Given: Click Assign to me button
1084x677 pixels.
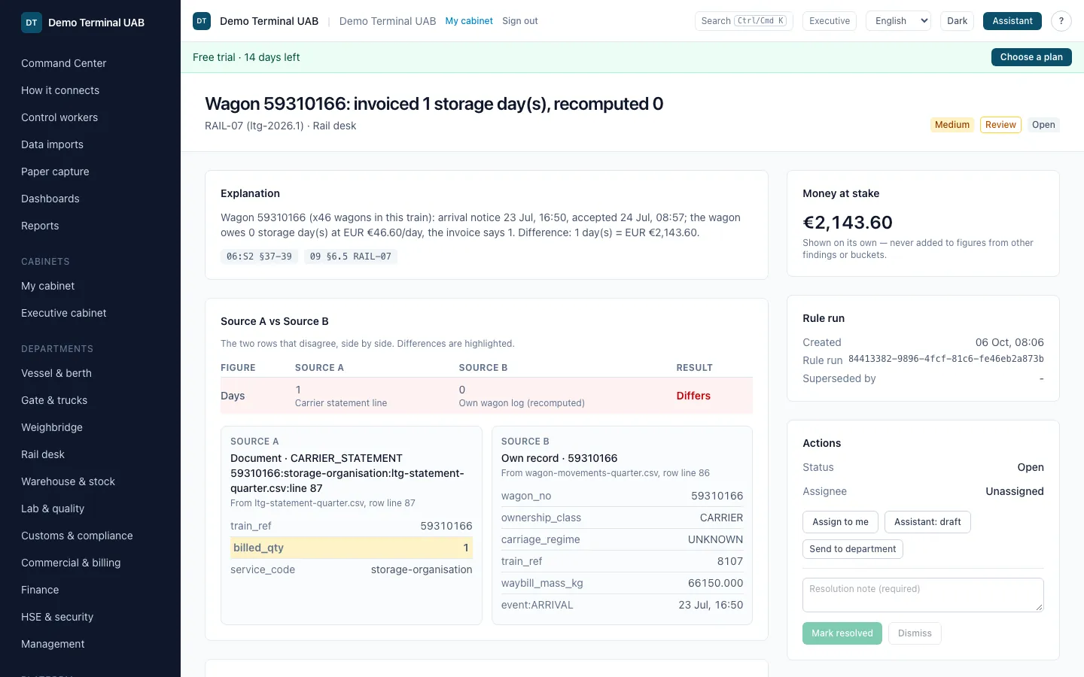Looking at the screenshot, I should 840,522.
